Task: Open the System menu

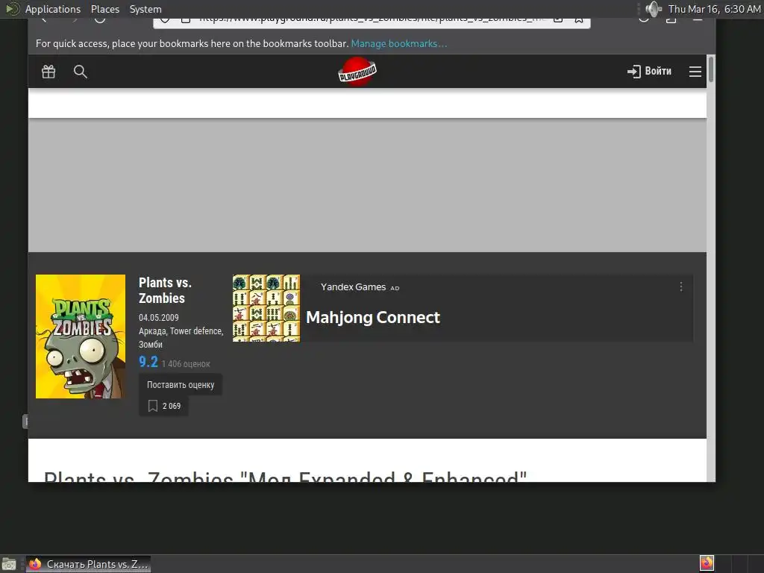Action: pyautogui.click(x=145, y=9)
